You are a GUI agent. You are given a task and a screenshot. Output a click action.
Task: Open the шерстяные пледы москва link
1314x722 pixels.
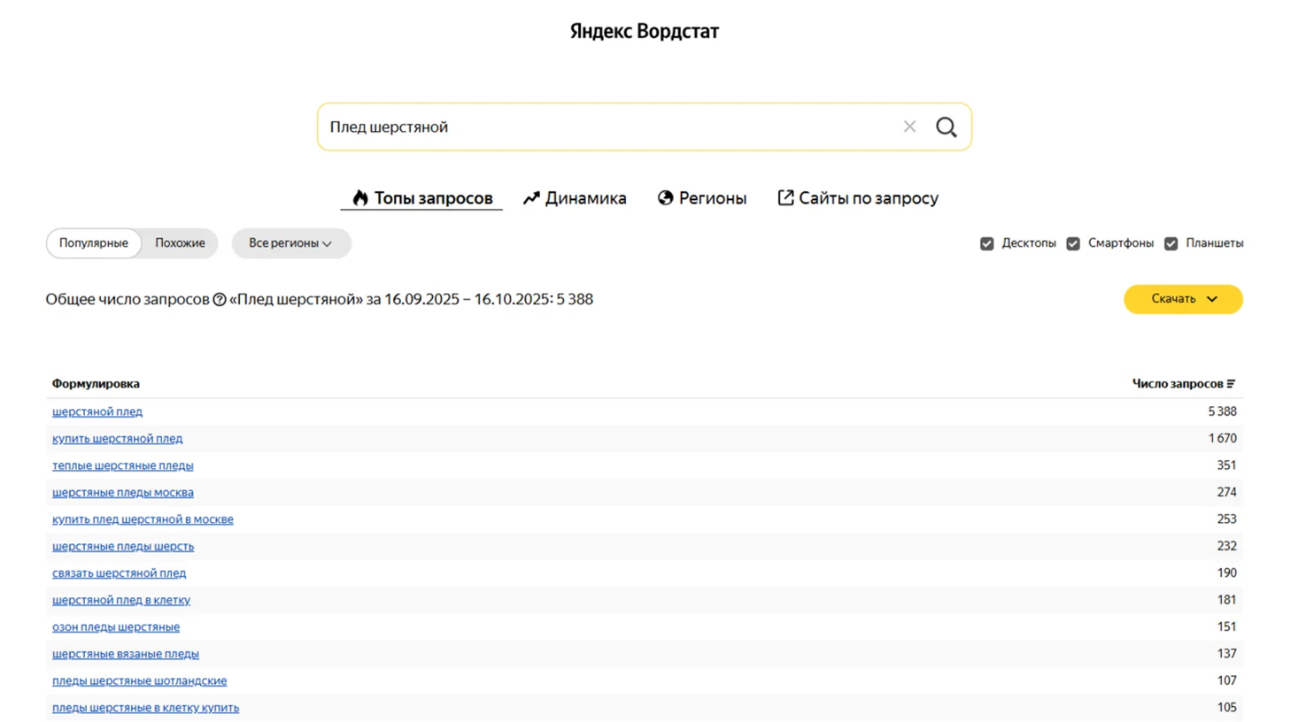point(123,493)
